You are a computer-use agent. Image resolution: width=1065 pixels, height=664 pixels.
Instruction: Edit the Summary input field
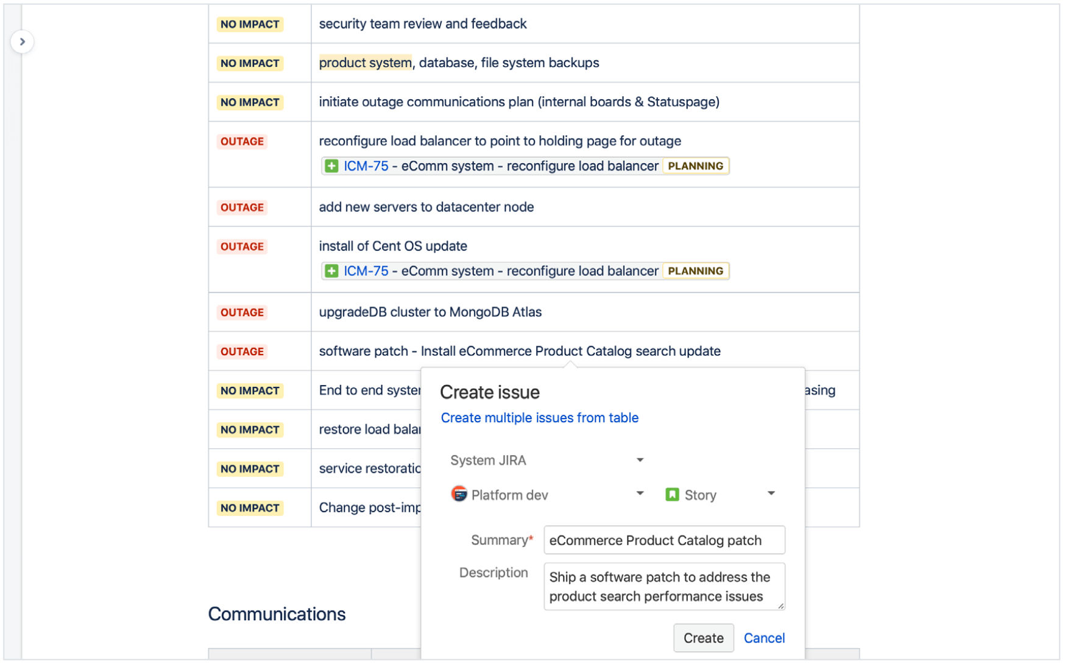tap(663, 540)
